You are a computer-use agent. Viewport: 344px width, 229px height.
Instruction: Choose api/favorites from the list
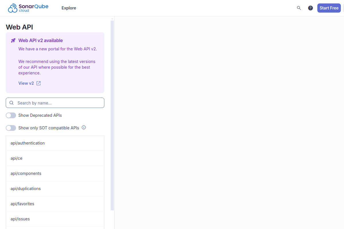tap(55, 204)
